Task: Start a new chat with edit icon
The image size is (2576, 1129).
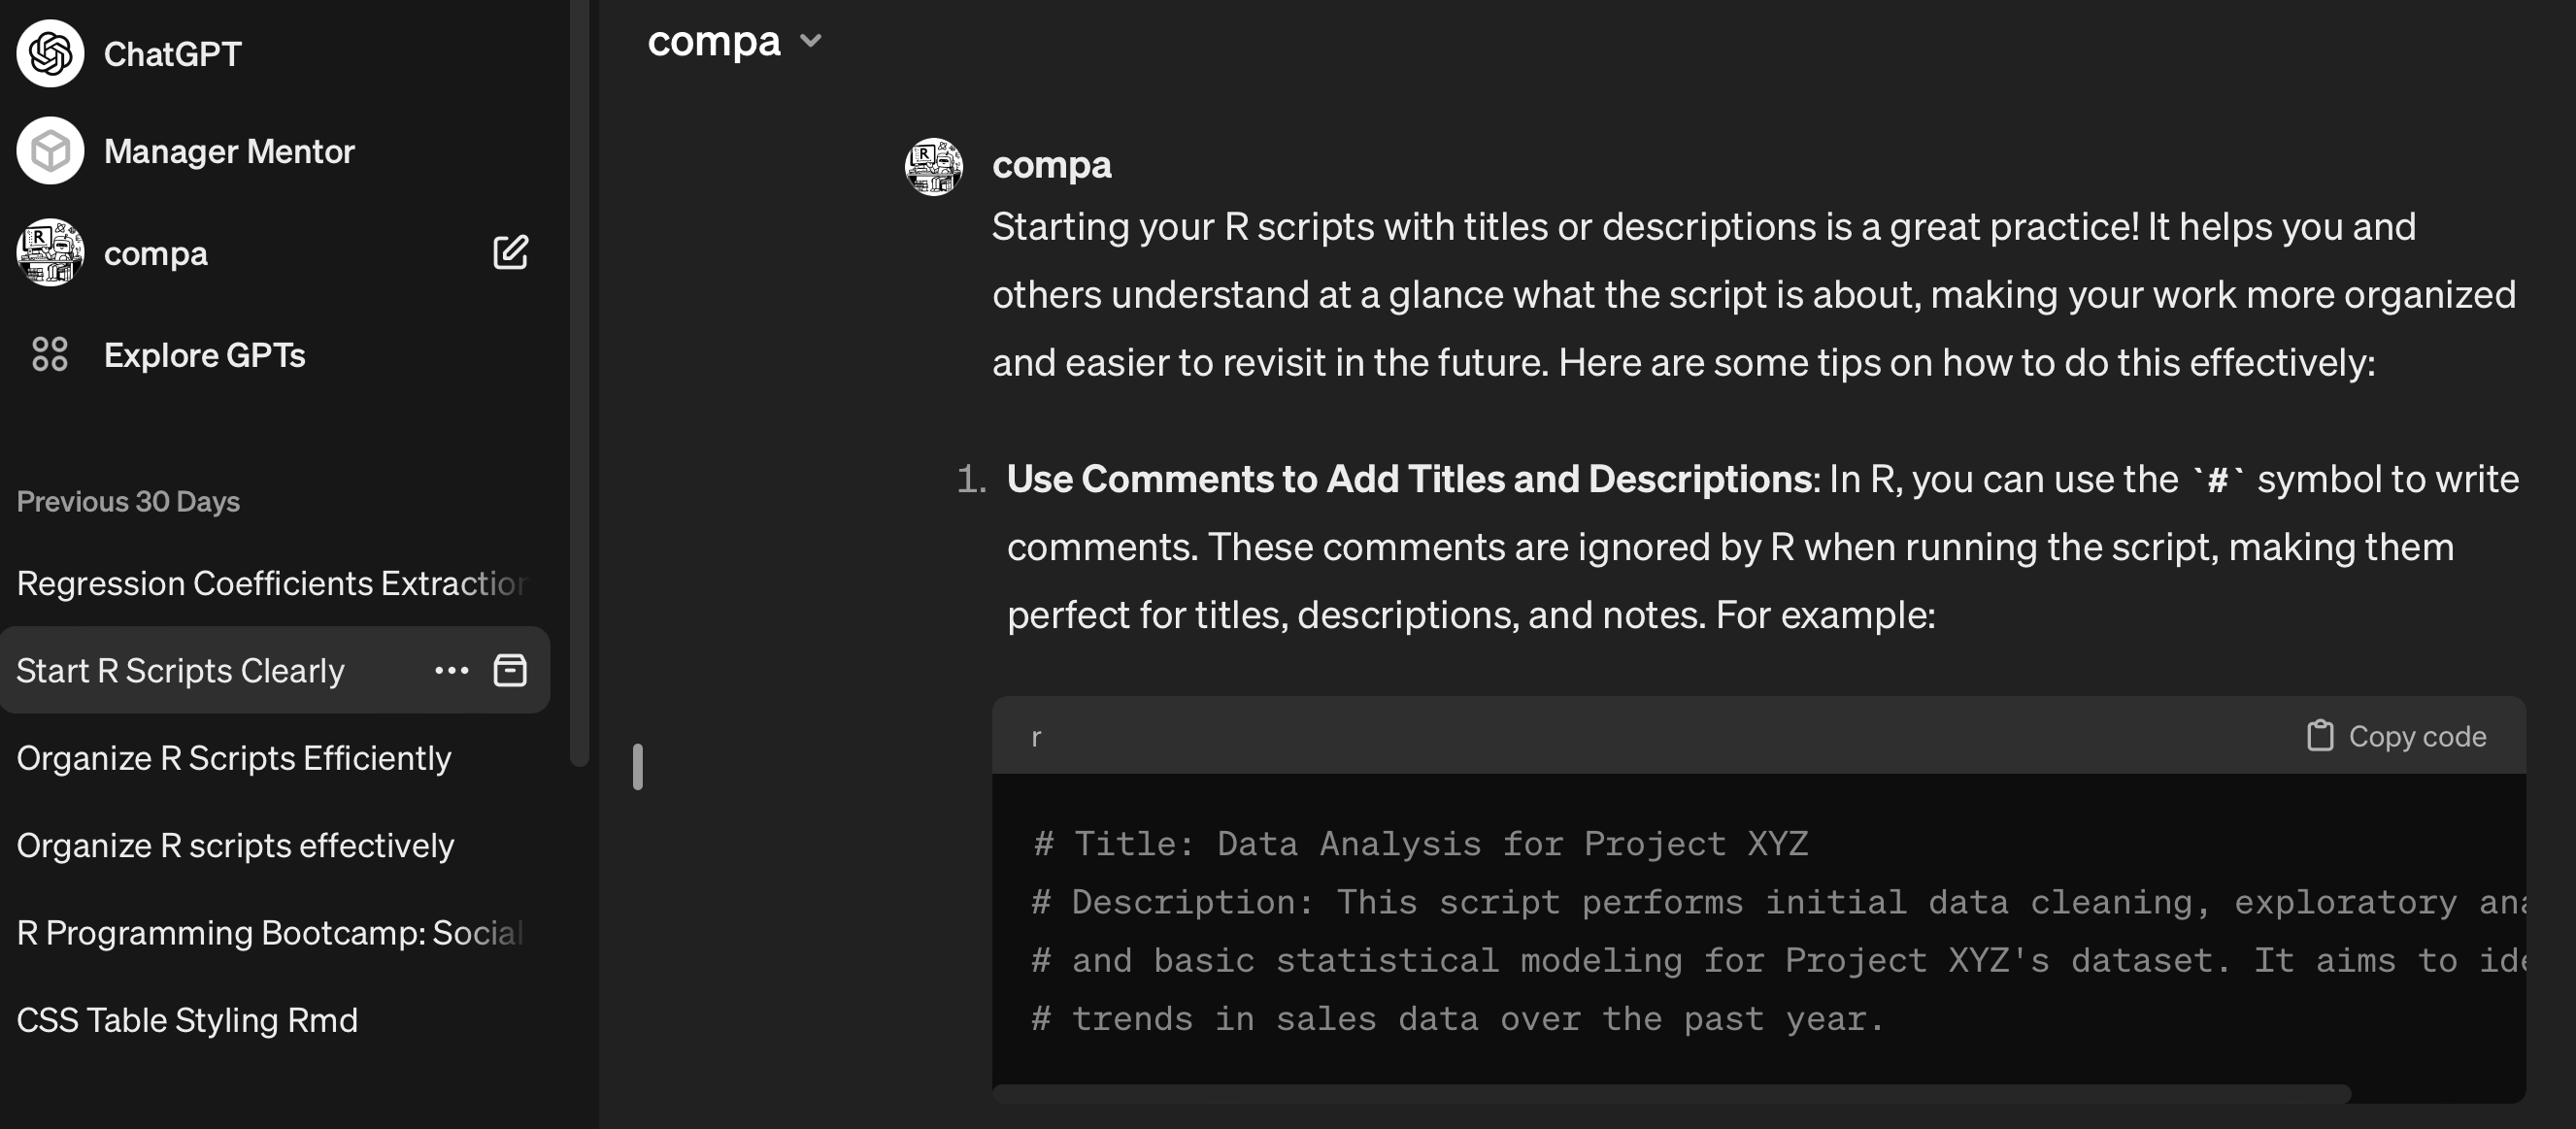Action: point(510,253)
